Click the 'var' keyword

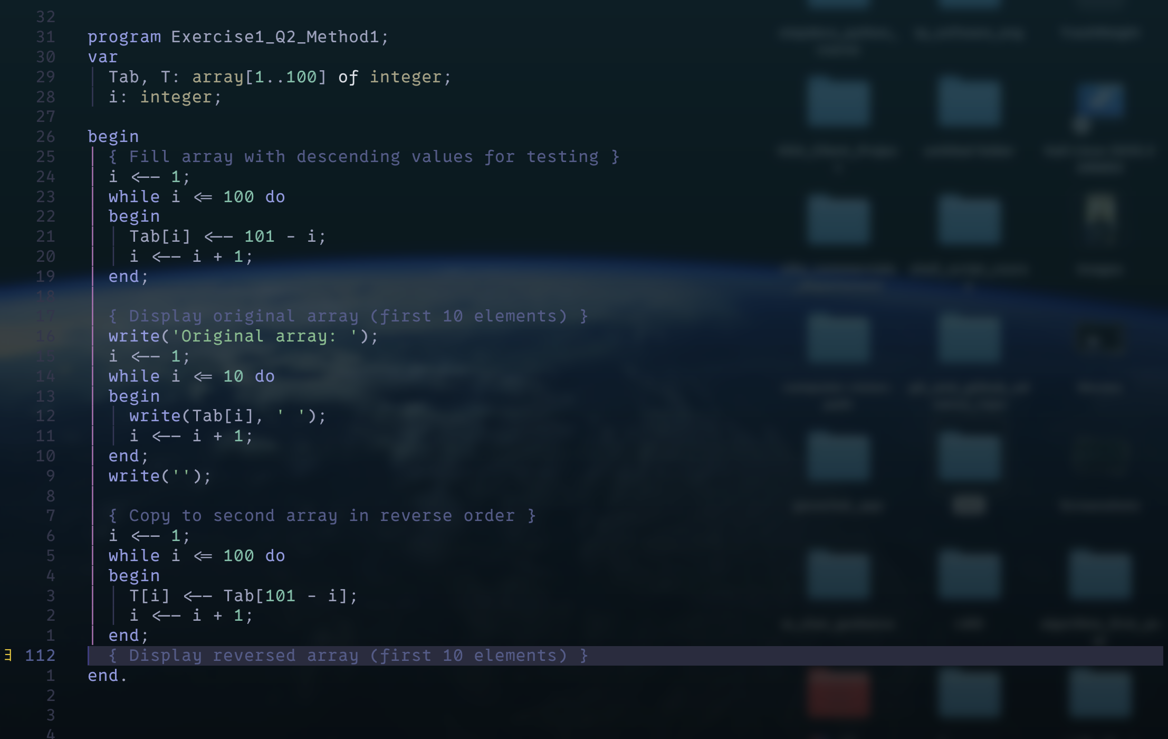[102, 57]
